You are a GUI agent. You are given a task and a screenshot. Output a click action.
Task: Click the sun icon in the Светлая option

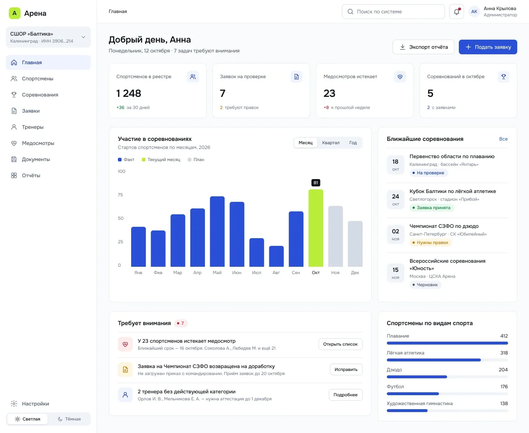[x=17, y=419]
